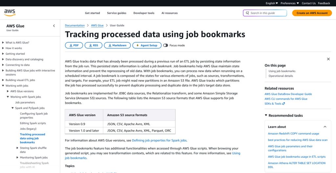Screen dimensions: 336x173
Task: Open Contact Us link
Action: pyautogui.click(x=308, y=3)
